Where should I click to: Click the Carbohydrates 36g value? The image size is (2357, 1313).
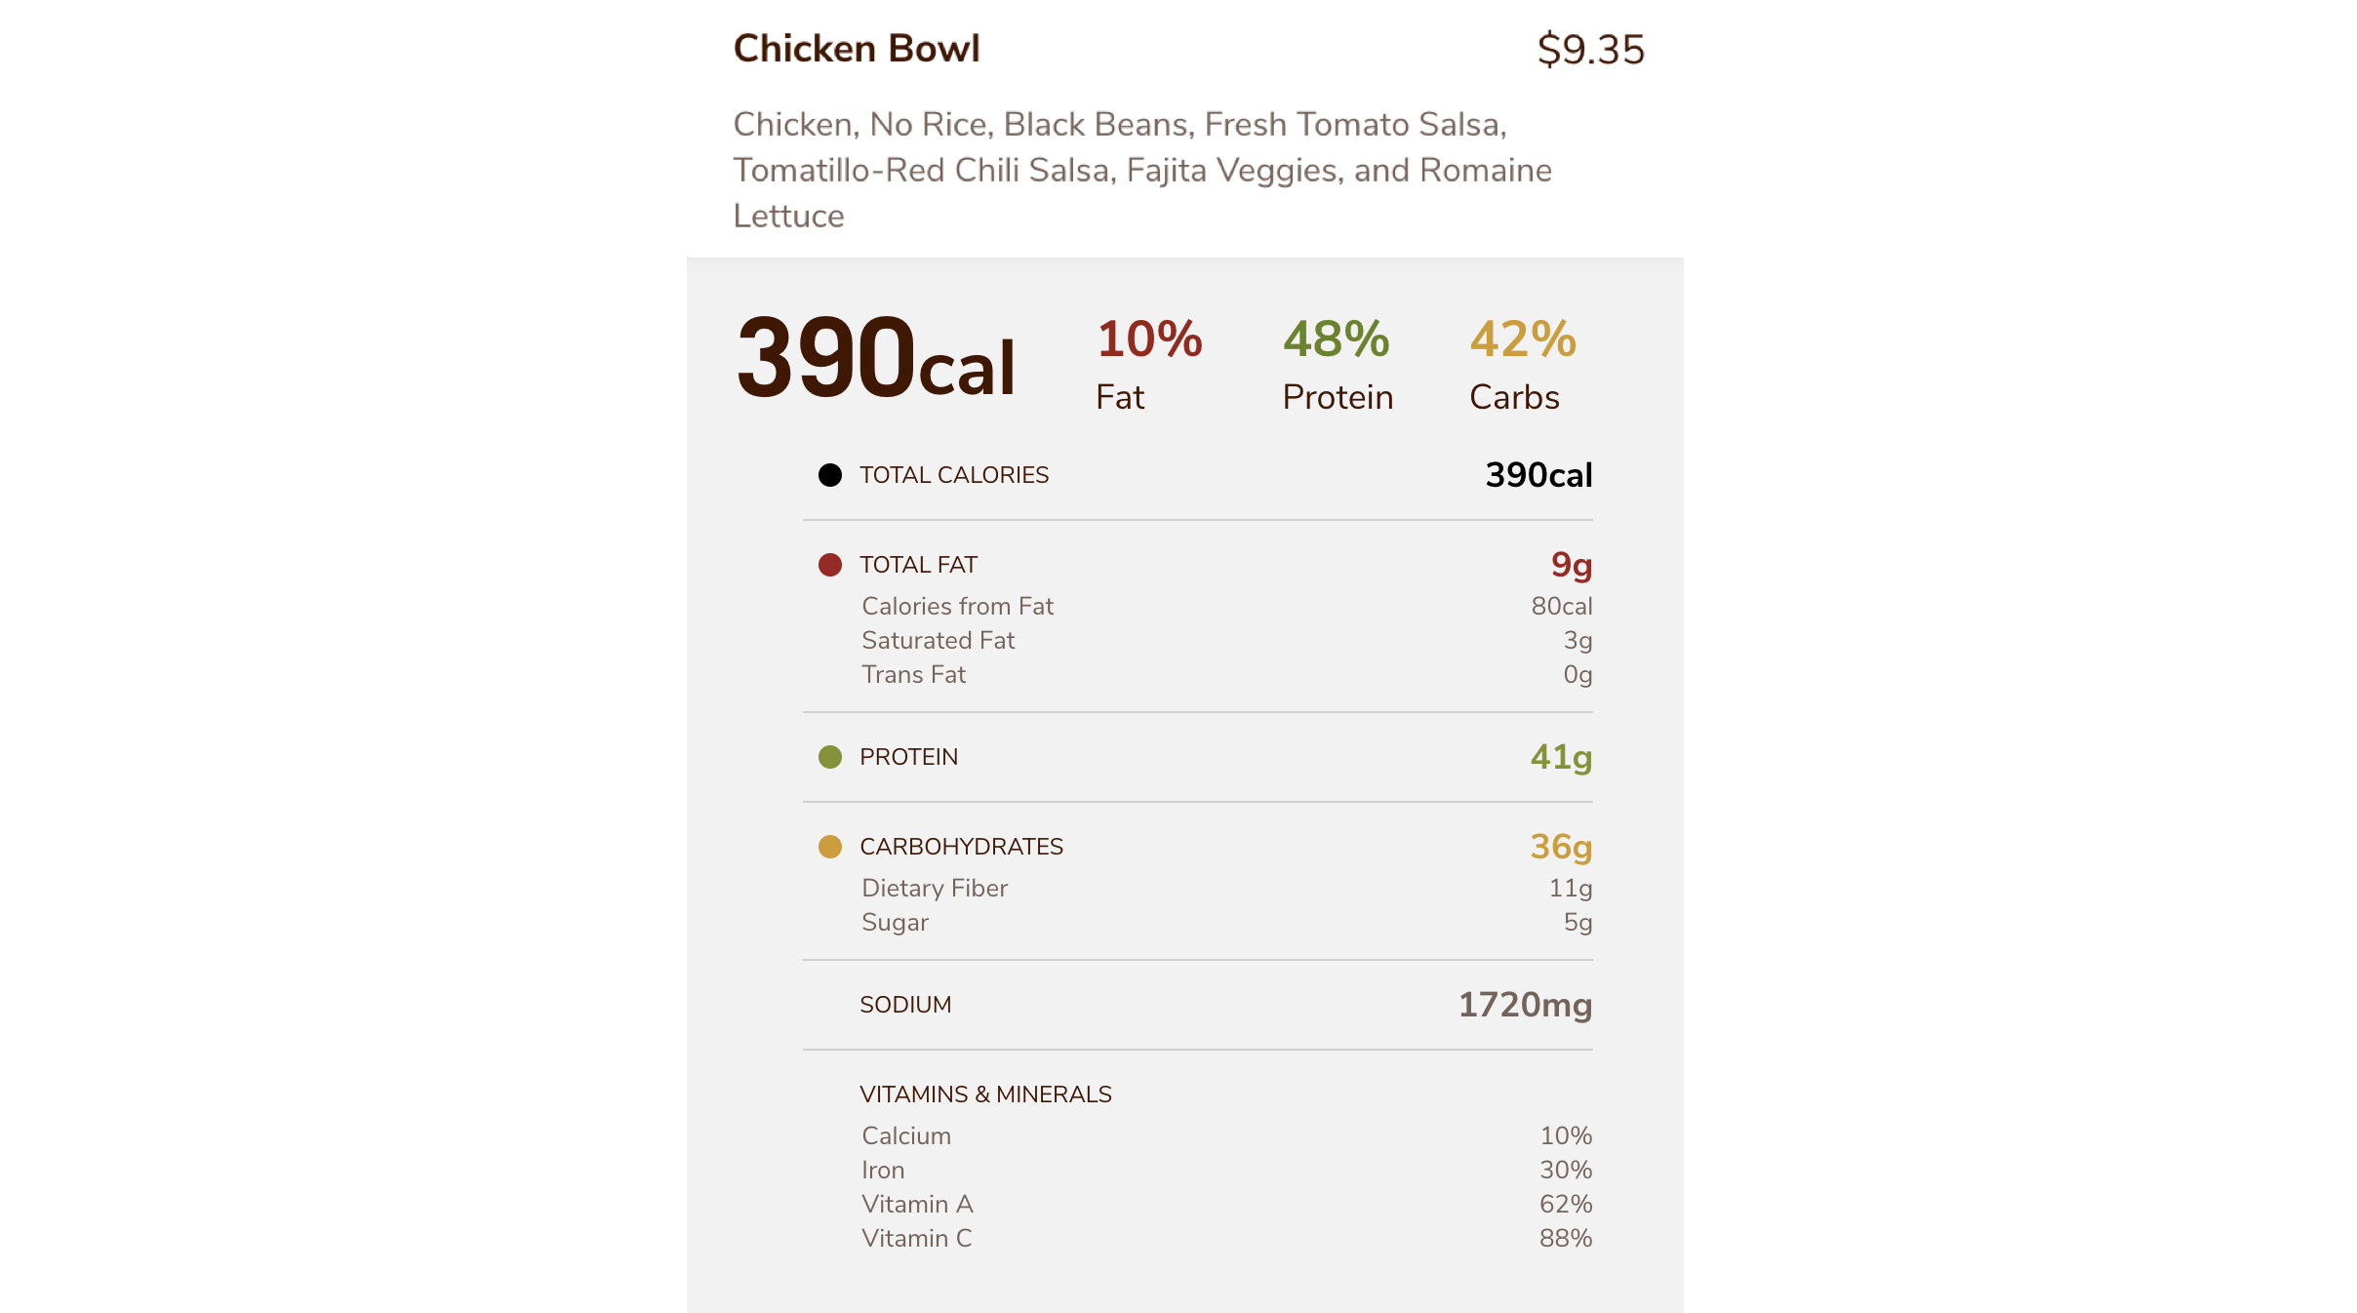1560,847
